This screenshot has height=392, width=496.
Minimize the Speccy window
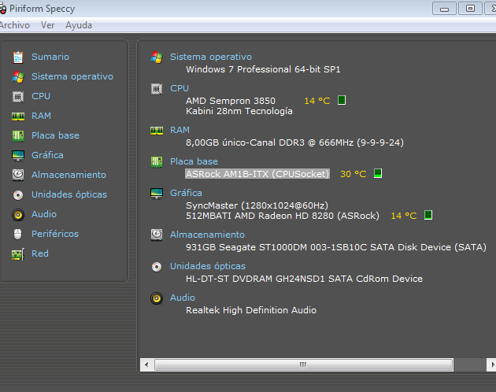[x=444, y=9]
